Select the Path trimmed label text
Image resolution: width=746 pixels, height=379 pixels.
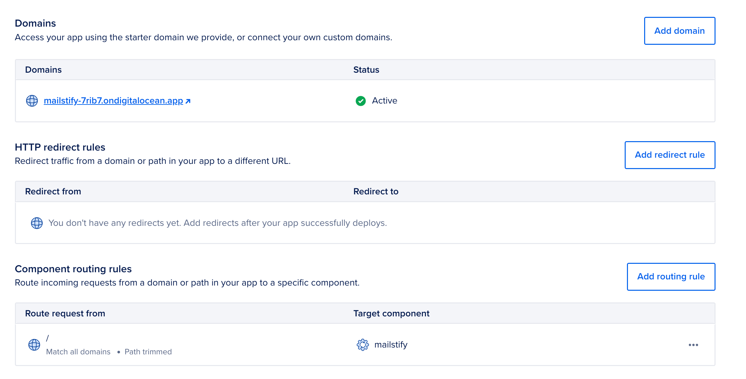pyautogui.click(x=148, y=351)
